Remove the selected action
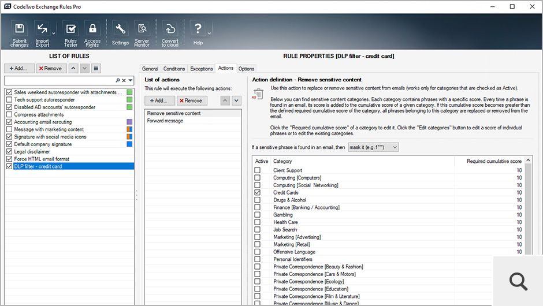Screen dimensions: 543x306 tap(192, 100)
